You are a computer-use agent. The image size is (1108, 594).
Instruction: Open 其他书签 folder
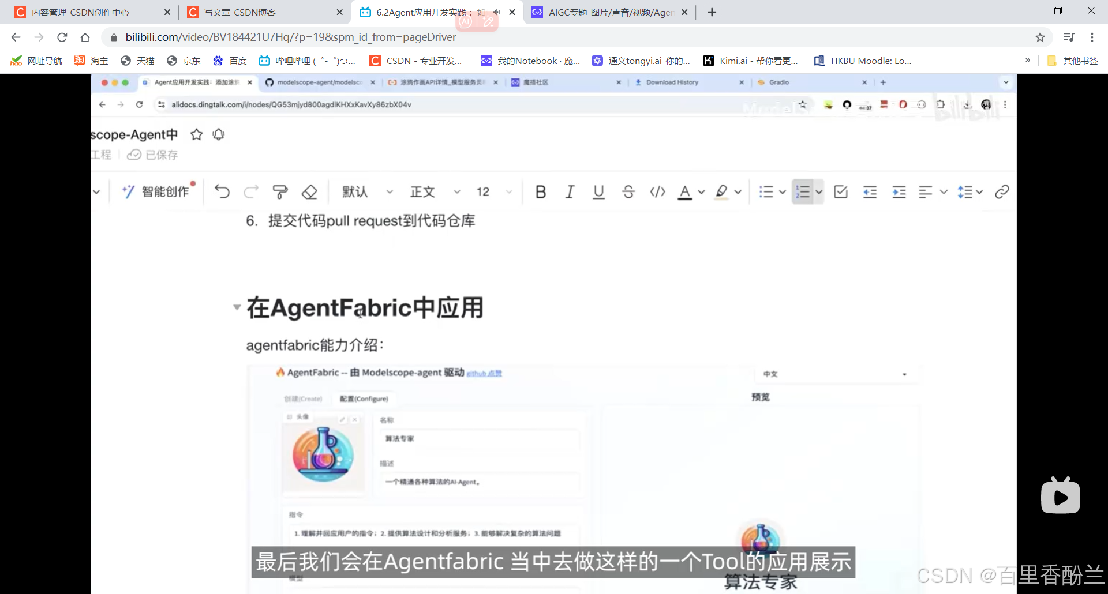click(x=1072, y=61)
